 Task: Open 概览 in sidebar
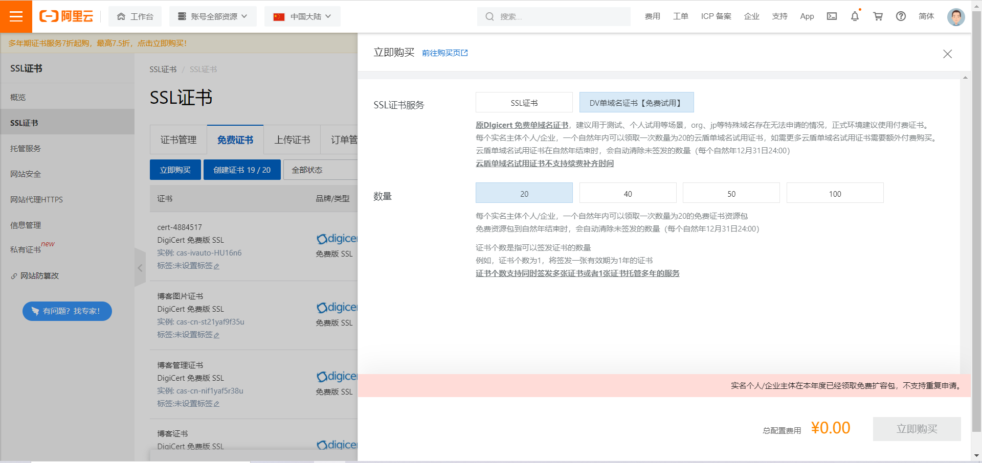(67, 97)
